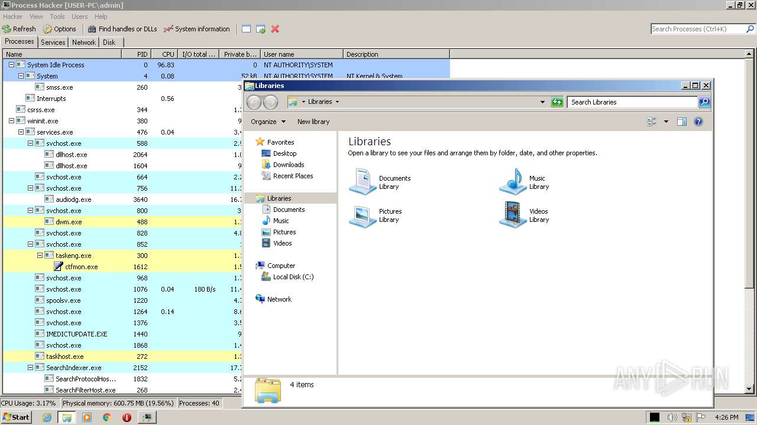The image size is (757, 425).
Task: Click the New library button
Action: click(313, 122)
